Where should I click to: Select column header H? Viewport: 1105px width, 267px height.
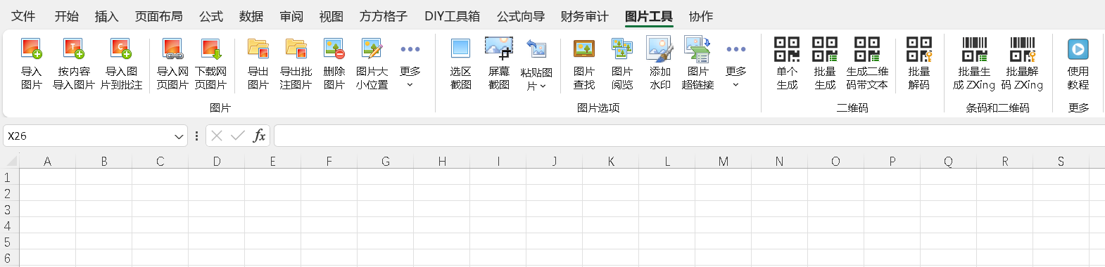[x=442, y=161]
